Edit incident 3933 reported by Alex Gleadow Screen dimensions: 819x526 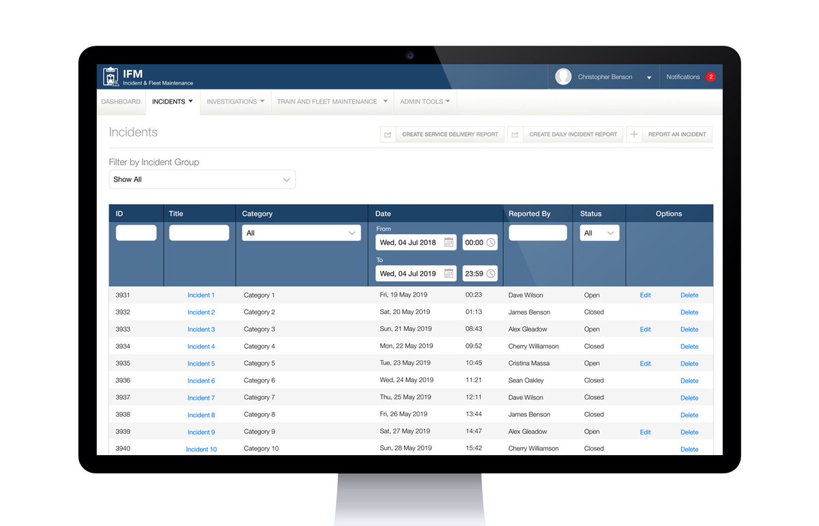click(645, 329)
